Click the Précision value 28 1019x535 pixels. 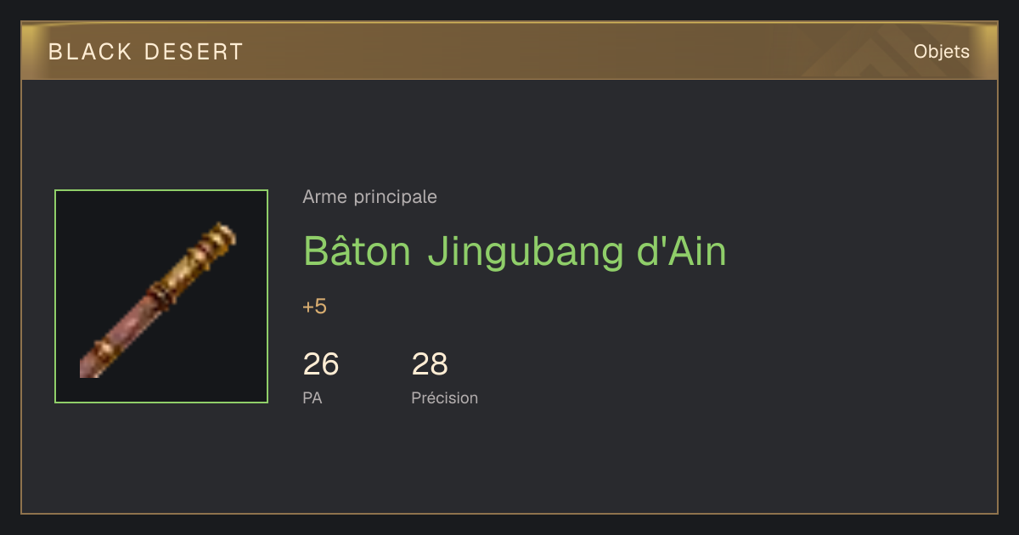point(430,364)
